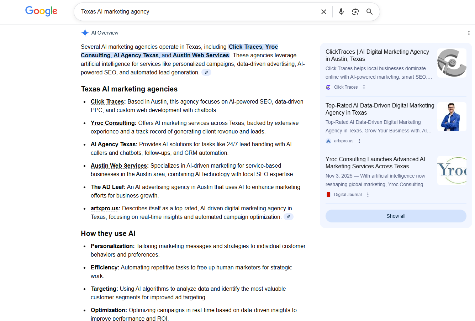Clear the search query with the X icon
This screenshot has width=475, height=321.
[324, 12]
